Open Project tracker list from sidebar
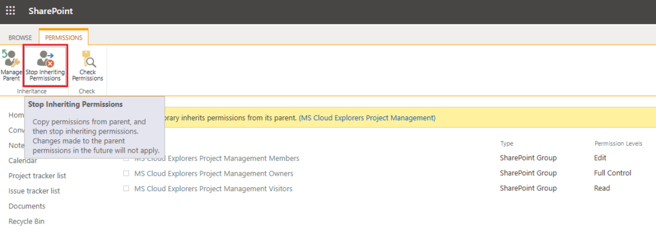This screenshot has height=239, width=656. click(37, 176)
